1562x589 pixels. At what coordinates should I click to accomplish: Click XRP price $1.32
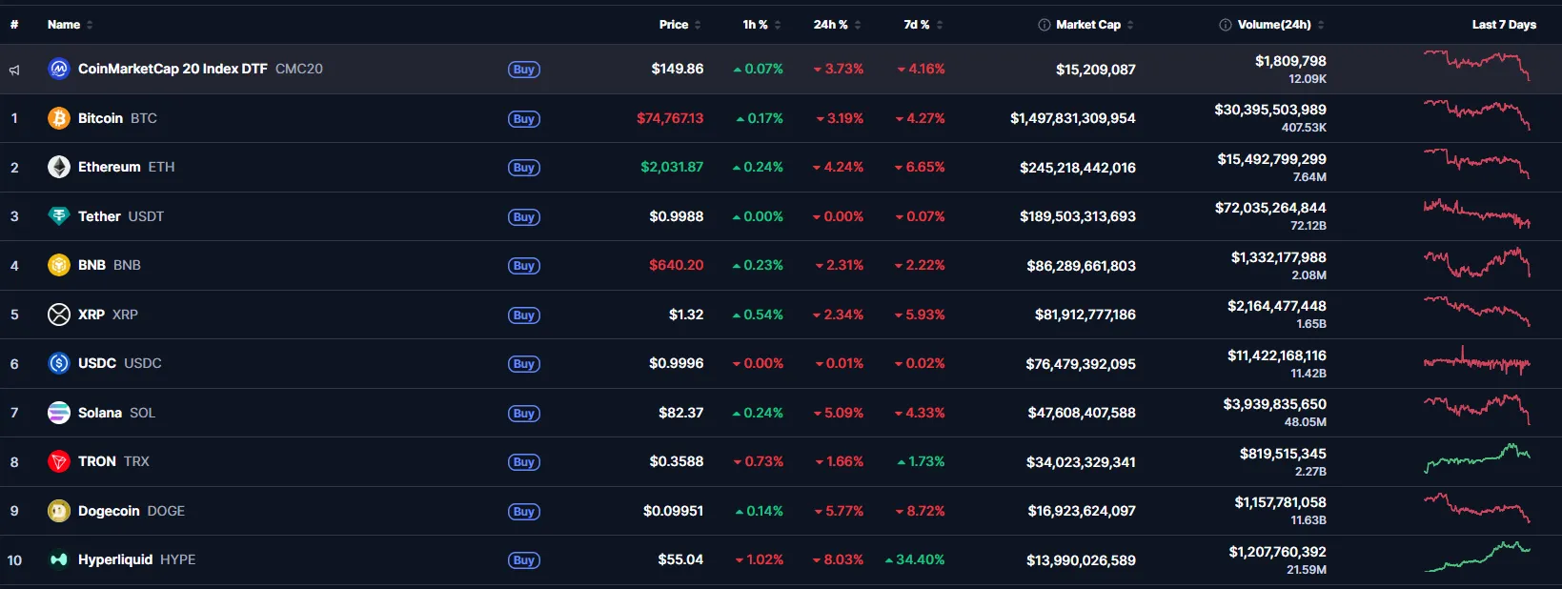tap(686, 315)
